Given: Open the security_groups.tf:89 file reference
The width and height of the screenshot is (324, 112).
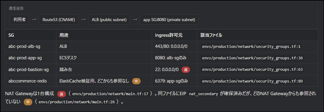Looking at the screenshot, I should [x=252, y=81].
